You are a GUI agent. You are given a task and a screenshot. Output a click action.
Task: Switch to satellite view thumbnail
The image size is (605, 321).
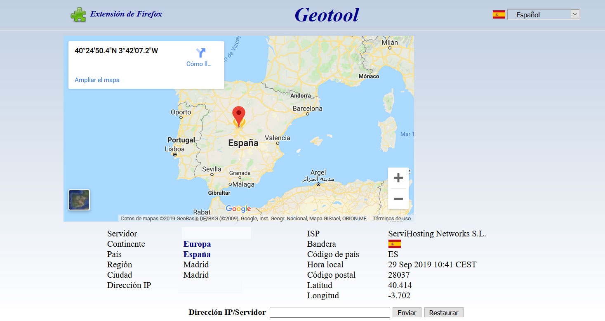coord(79,200)
